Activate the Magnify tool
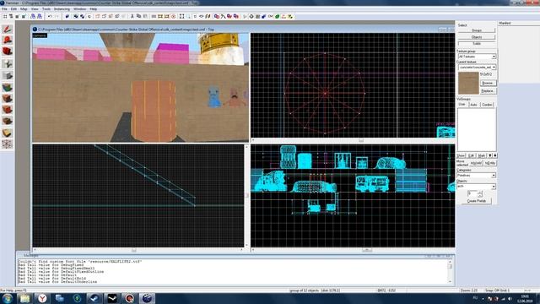This screenshot has width=540, height=304. (8, 41)
